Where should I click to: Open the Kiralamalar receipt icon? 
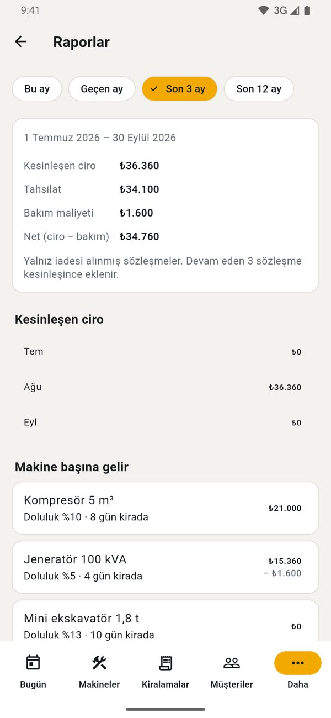tap(165, 663)
